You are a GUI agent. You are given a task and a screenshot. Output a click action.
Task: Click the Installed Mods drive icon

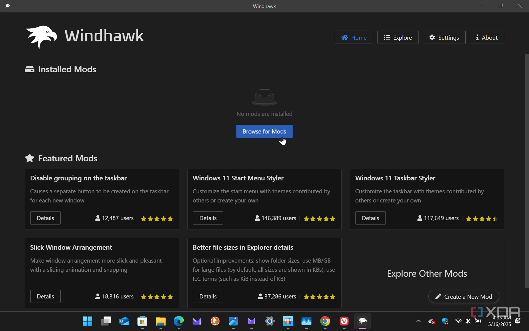pos(29,69)
